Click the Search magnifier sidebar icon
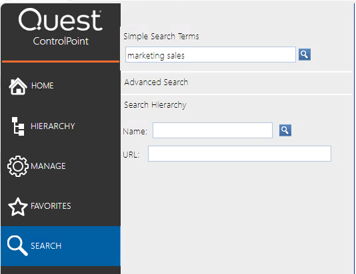Viewport: 356px width, 274px height. pos(17,245)
